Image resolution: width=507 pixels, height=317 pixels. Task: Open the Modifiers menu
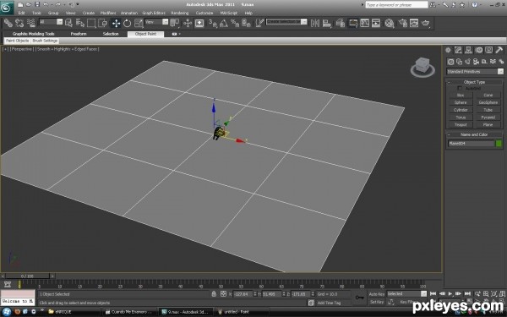108,13
